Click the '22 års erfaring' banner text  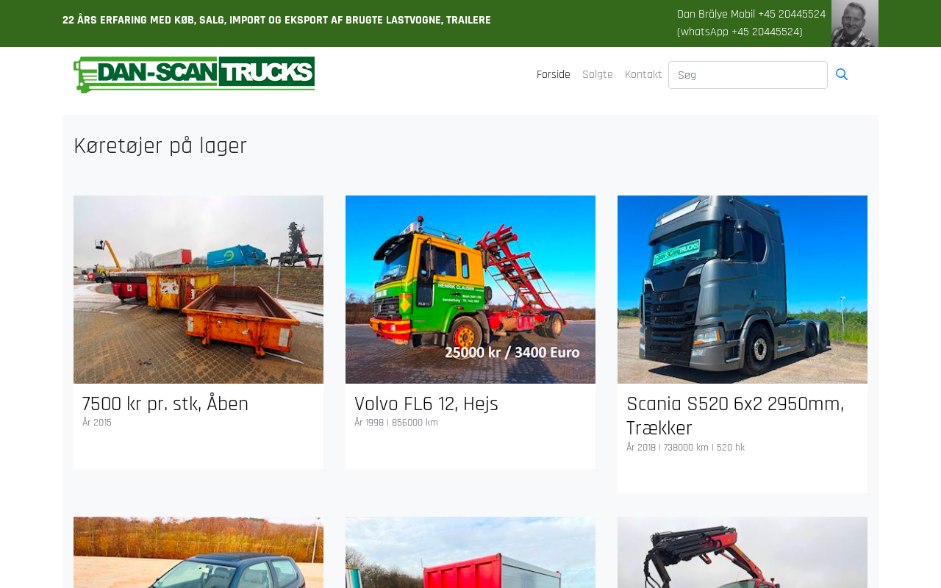pyautogui.click(x=276, y=21)
